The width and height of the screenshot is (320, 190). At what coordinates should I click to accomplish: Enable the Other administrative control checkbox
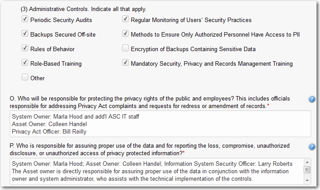pyautogui.click(x=25, y=78)
